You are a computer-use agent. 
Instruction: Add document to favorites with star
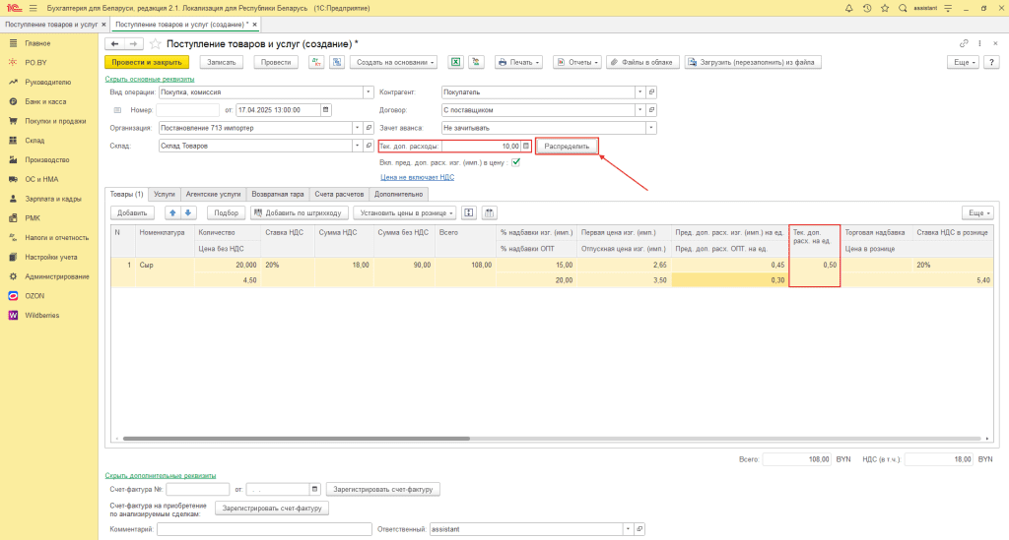point(155,43)
